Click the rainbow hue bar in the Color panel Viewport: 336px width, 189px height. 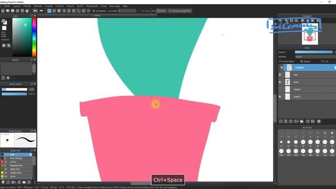[x=34, y=37]
